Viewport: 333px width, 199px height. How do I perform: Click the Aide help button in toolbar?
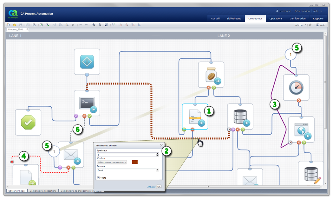pos(320,25)
